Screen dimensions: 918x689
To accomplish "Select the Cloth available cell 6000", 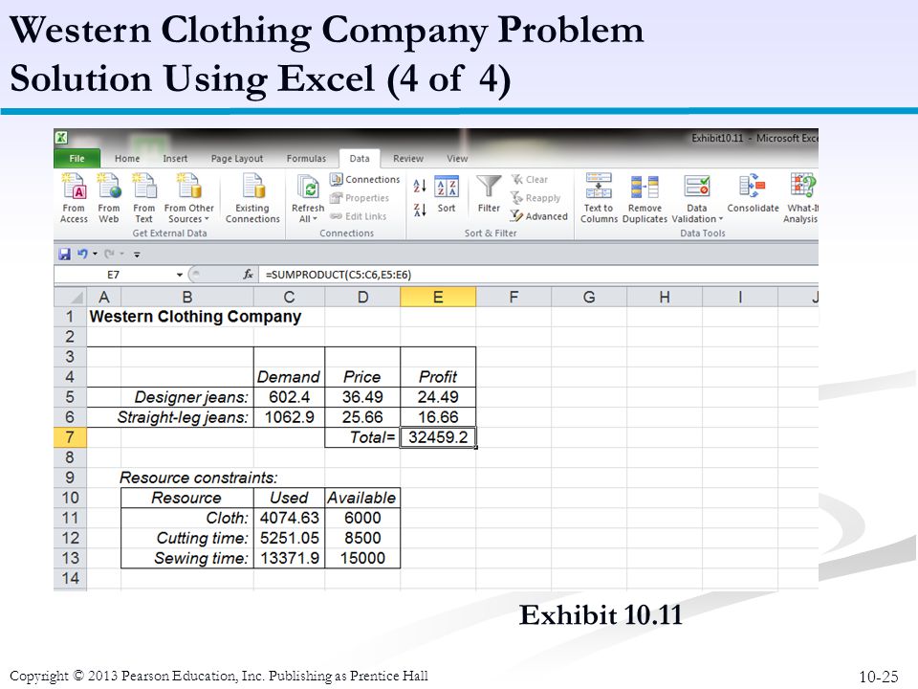I will point(362,518).
